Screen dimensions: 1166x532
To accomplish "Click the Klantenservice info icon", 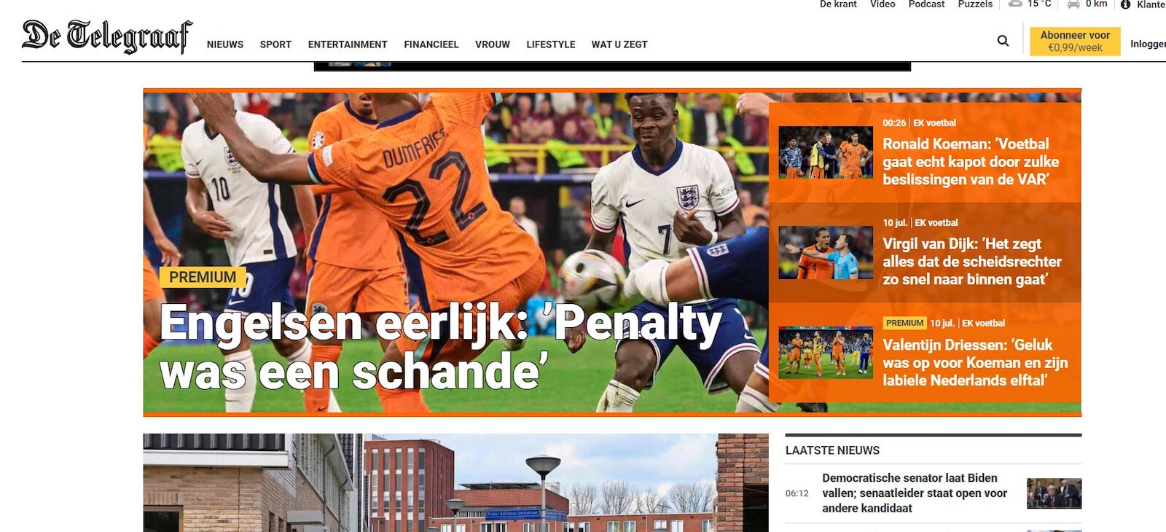I will coord(1125,4).
